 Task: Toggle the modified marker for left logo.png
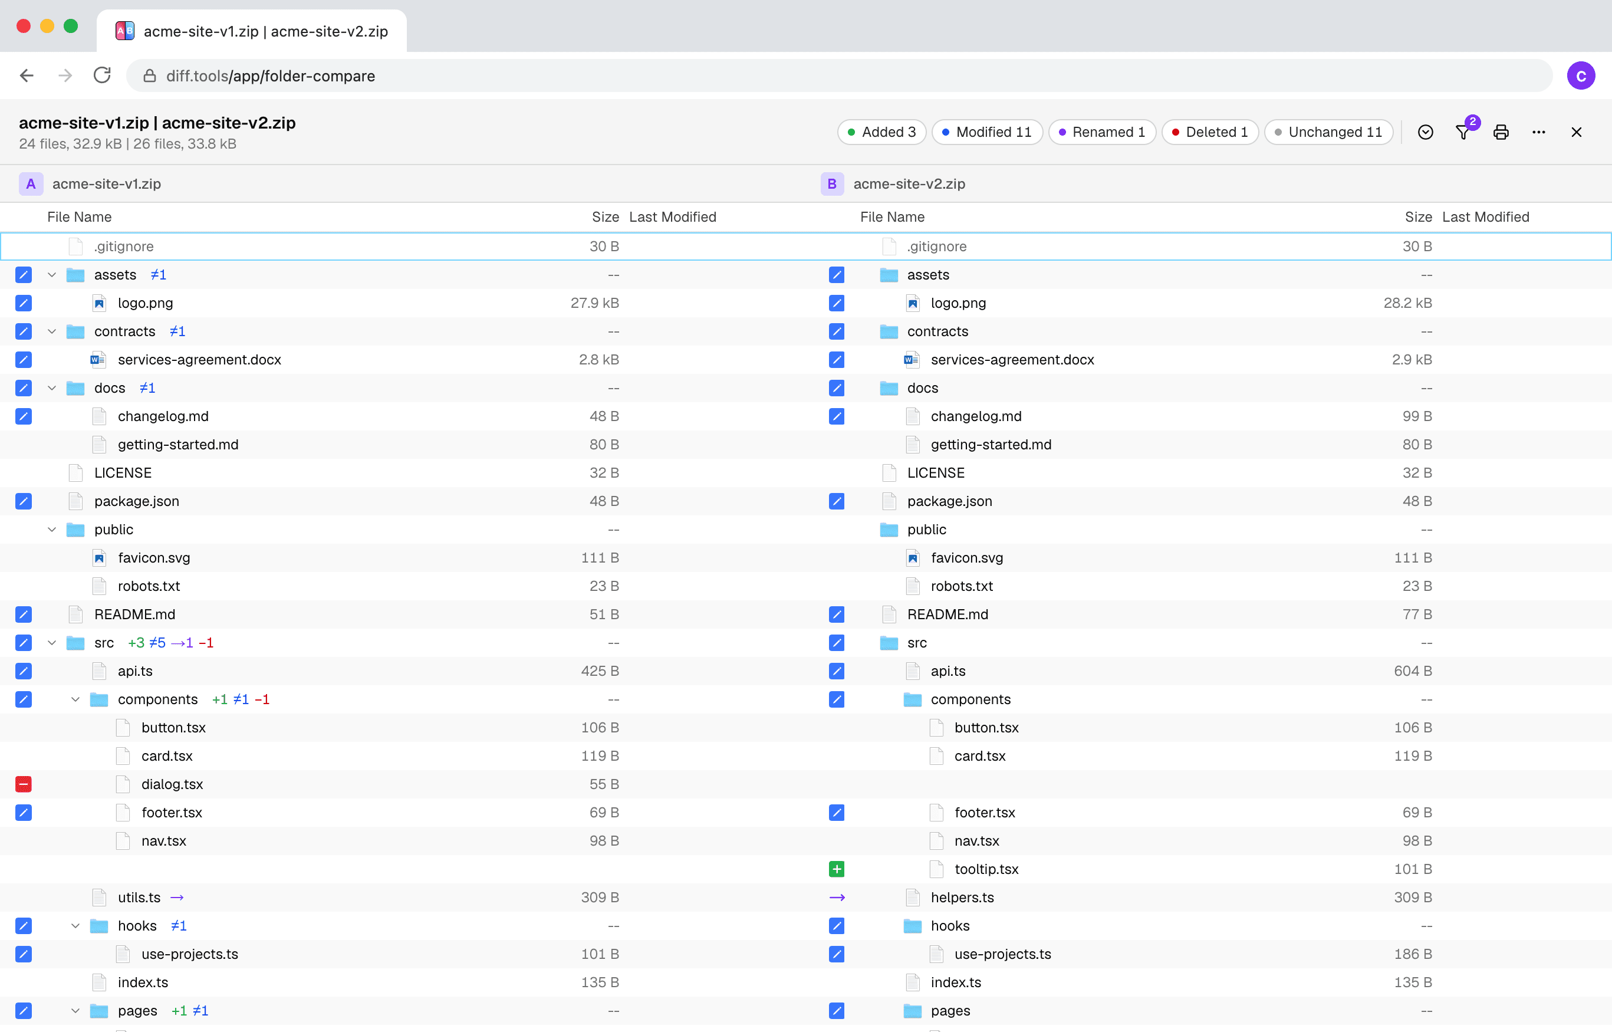click(x=24, y=303)
